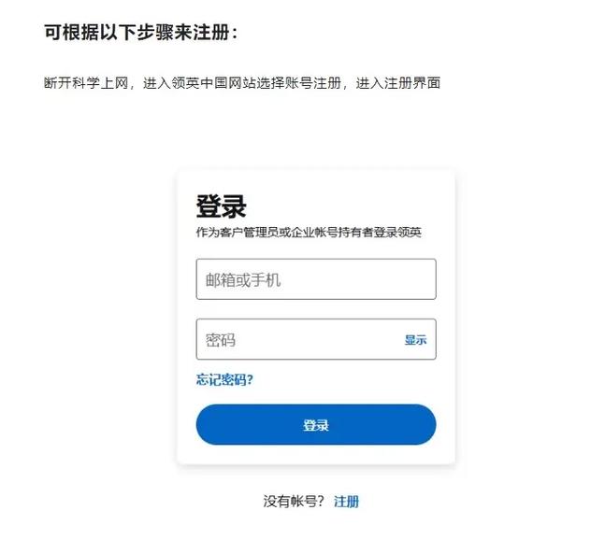Focus the 密码 password field

click(299, 340)
